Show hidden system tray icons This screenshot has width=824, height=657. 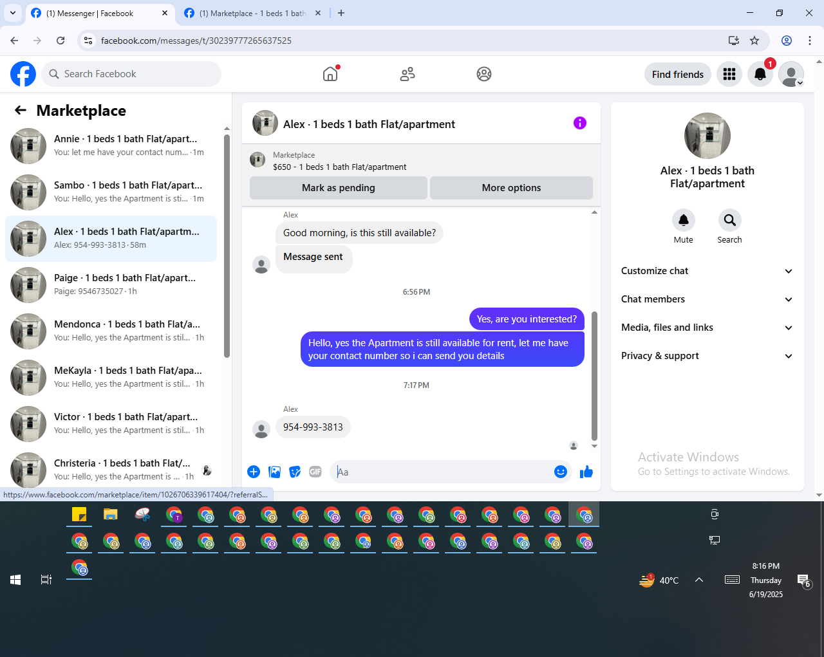coord(699,580)
